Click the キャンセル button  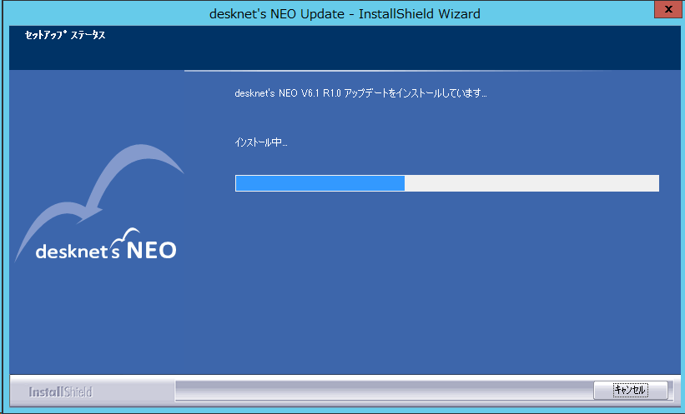click(x=629, y=390)
